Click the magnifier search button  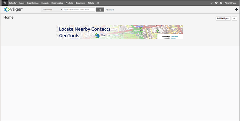100,10
